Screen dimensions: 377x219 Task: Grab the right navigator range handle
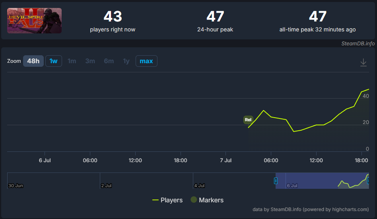368,181
